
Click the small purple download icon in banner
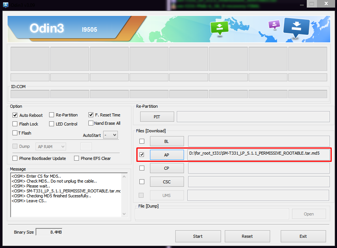[274, 25]
